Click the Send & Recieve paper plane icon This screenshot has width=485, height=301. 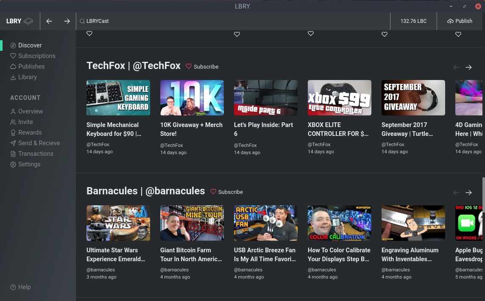pyautogui.click(x=13, y=143)
